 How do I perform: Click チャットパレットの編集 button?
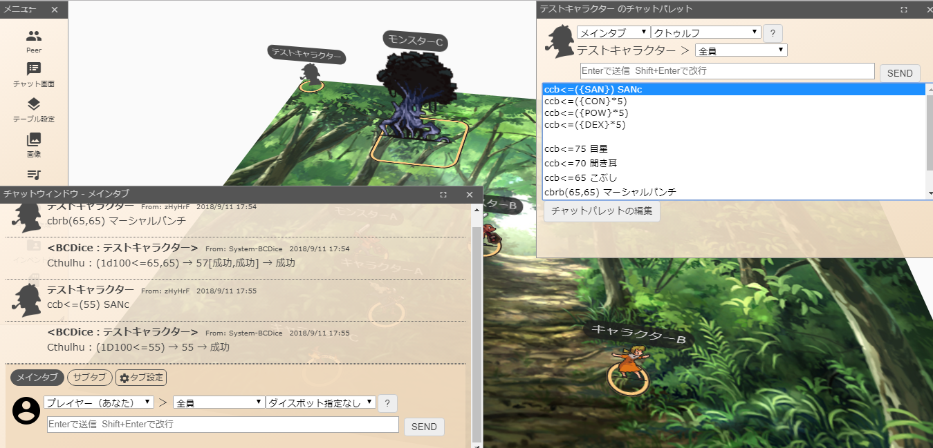(x=602, y=211)
